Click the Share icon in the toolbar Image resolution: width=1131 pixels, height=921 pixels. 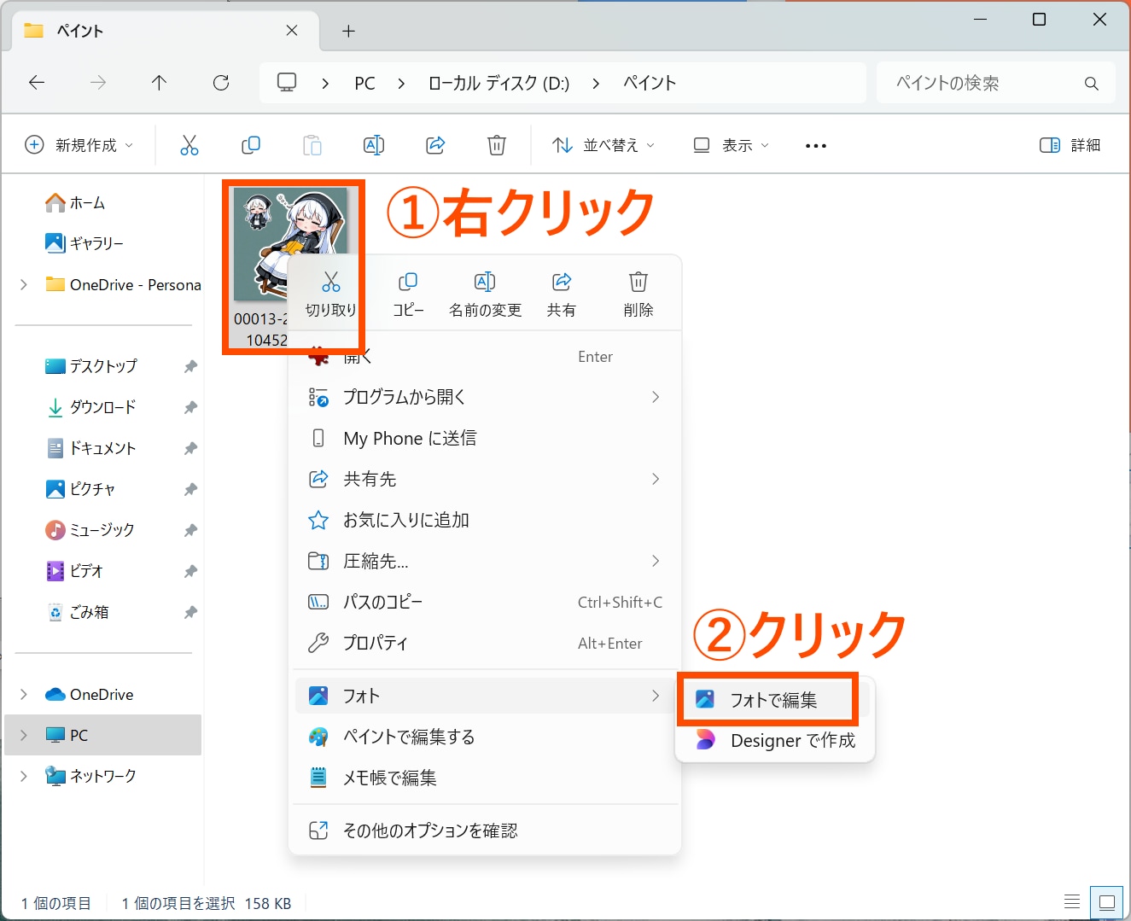[x=435, y=145]
